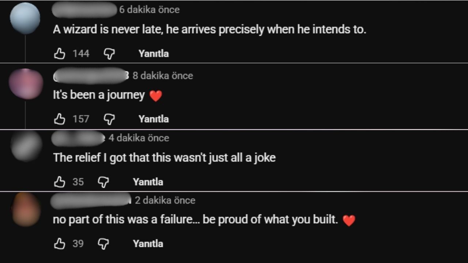Click the "6 dakika önce" timestamp
The height and width of the screenshot is (263, 468).
[149, 10]
